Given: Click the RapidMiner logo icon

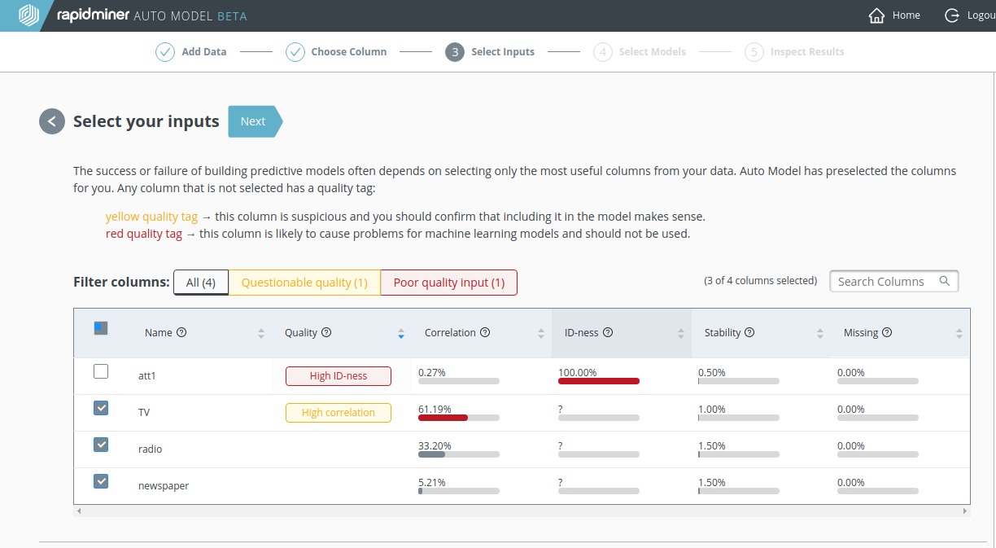Looking at the screenshot, I should point(29,15).
